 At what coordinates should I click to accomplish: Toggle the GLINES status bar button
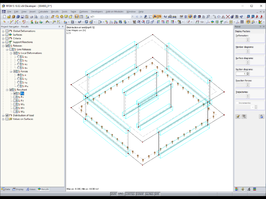coord(149,194)
